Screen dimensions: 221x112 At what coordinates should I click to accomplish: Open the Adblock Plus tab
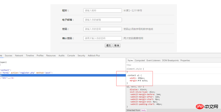(94, 56)
